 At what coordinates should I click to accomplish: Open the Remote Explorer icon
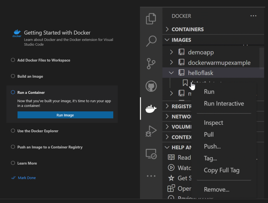click(x=151, y=153)
